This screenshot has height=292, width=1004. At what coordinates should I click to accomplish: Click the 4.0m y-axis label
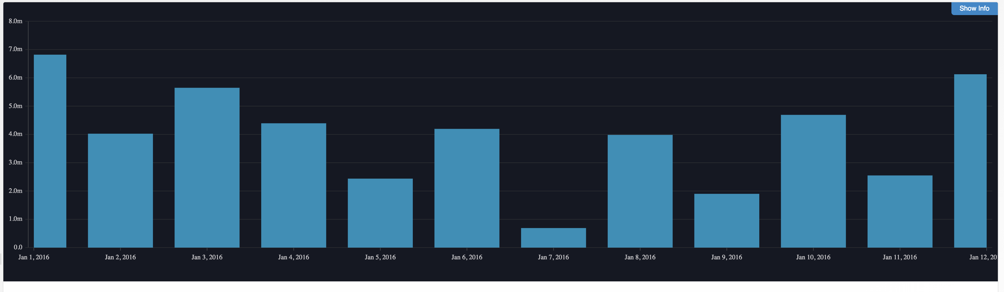click(16, 134)
